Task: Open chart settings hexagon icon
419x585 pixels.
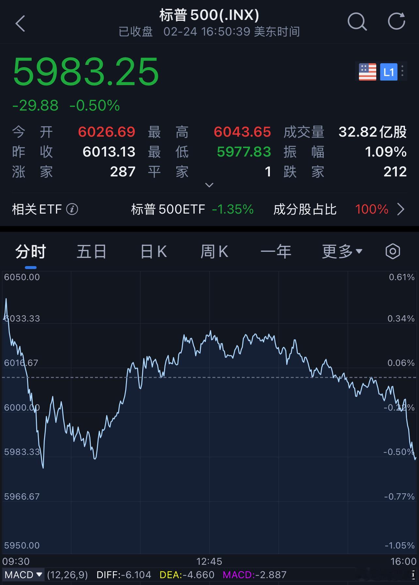Action: pos(393,251)
